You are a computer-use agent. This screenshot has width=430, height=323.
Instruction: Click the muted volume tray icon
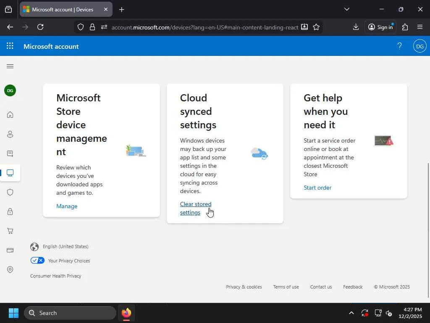point(389,313)
